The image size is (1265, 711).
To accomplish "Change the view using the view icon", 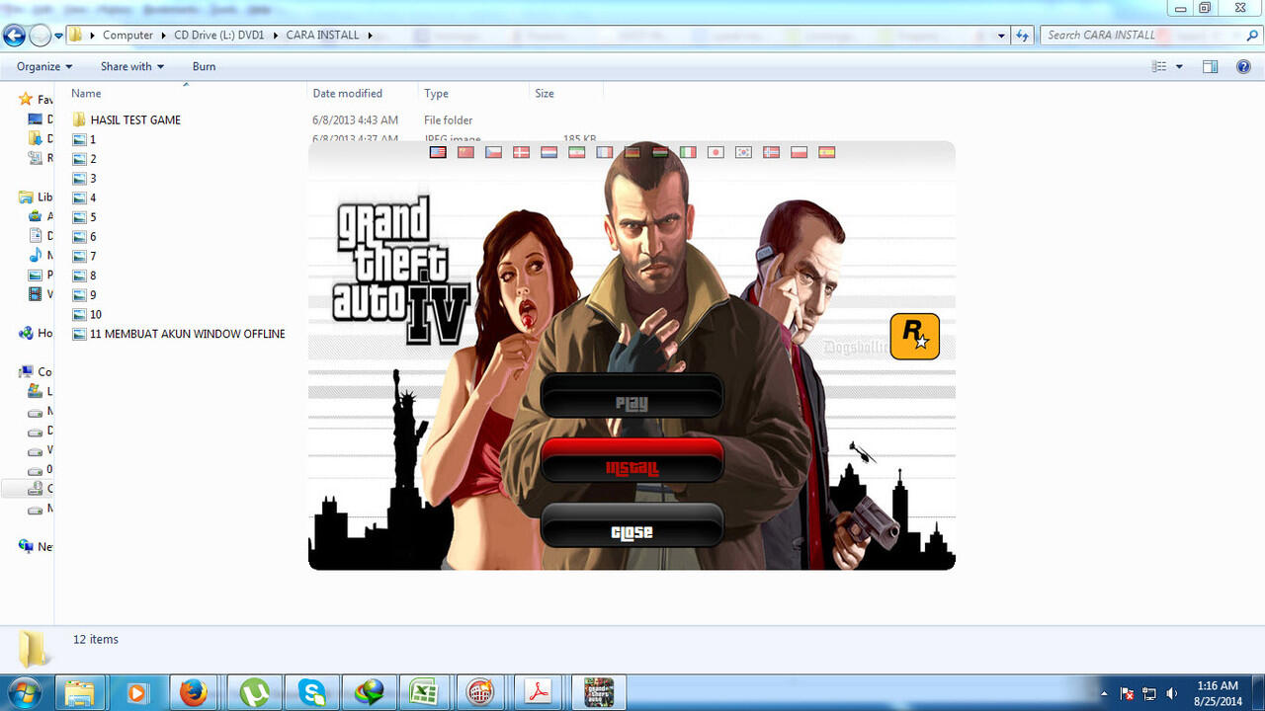I will click(x=1159, y=66).
